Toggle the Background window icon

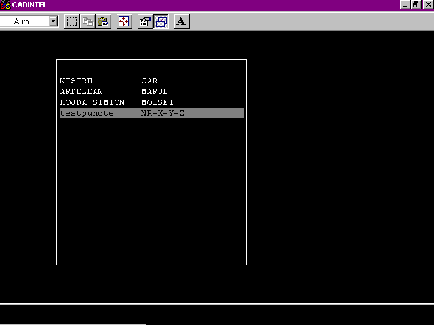161,22
